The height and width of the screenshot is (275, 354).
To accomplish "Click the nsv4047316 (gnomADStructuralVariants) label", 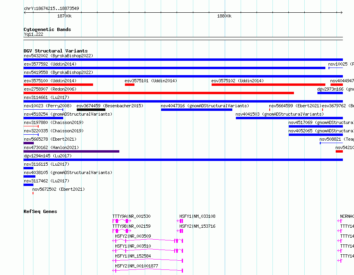I will (x=205, y=106).
